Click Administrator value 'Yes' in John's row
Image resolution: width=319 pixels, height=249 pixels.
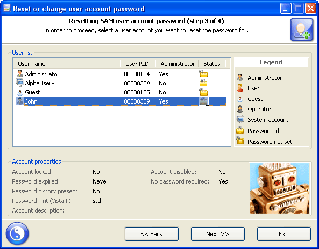pyautogui.click(x=164, y=101)
